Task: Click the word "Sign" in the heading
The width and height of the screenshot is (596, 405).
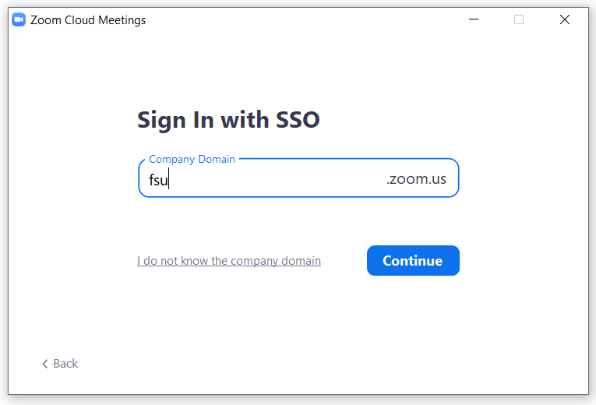Action: click(x=160, y=120)
